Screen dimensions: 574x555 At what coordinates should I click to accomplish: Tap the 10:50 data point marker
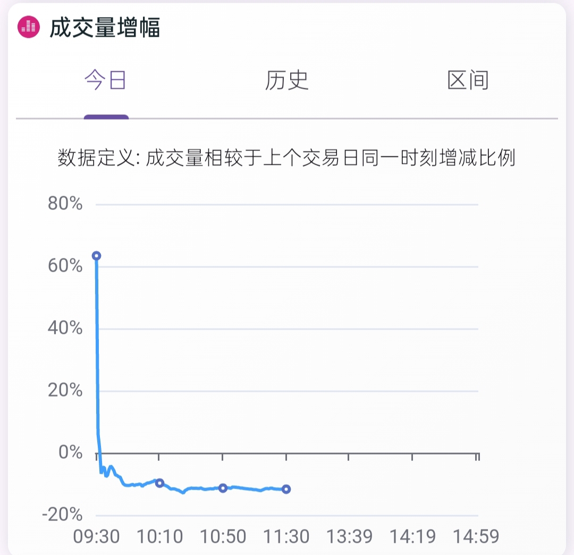(x=223, y=487)
